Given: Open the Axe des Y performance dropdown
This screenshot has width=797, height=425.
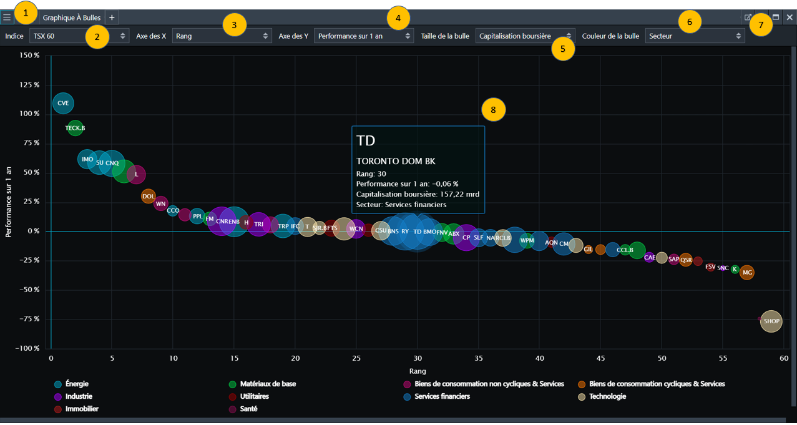Looking at the screenshot, I should point(363,36).
